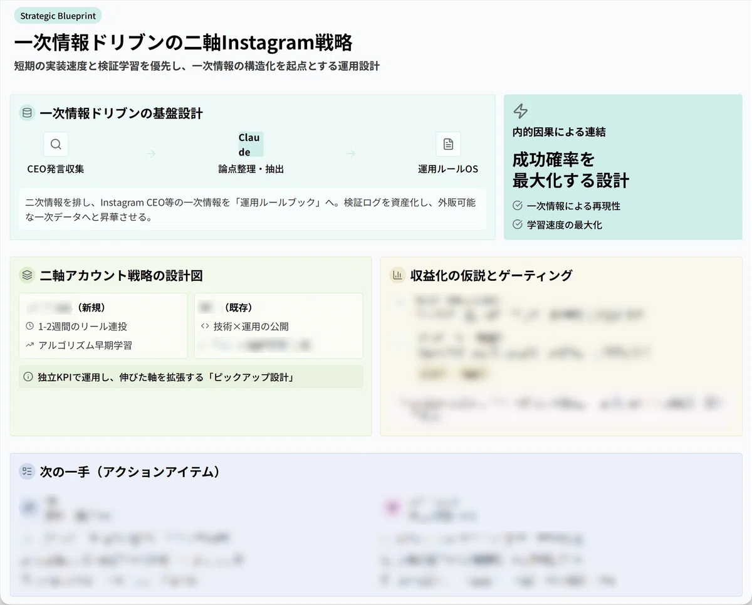Image resolution: width=752 pixels, height=605 pixels.
Task: Click the bar chart icon beside 収益化の仮説とゲーティング
Action: [x=397, y=275]
